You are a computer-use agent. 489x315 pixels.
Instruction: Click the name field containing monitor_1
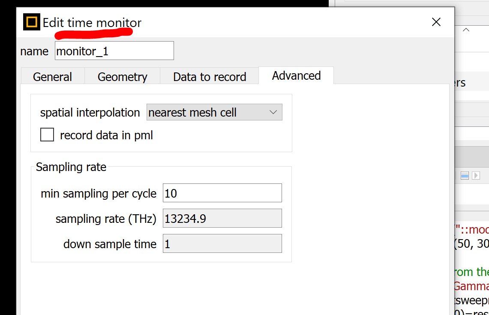pos(114,51)
